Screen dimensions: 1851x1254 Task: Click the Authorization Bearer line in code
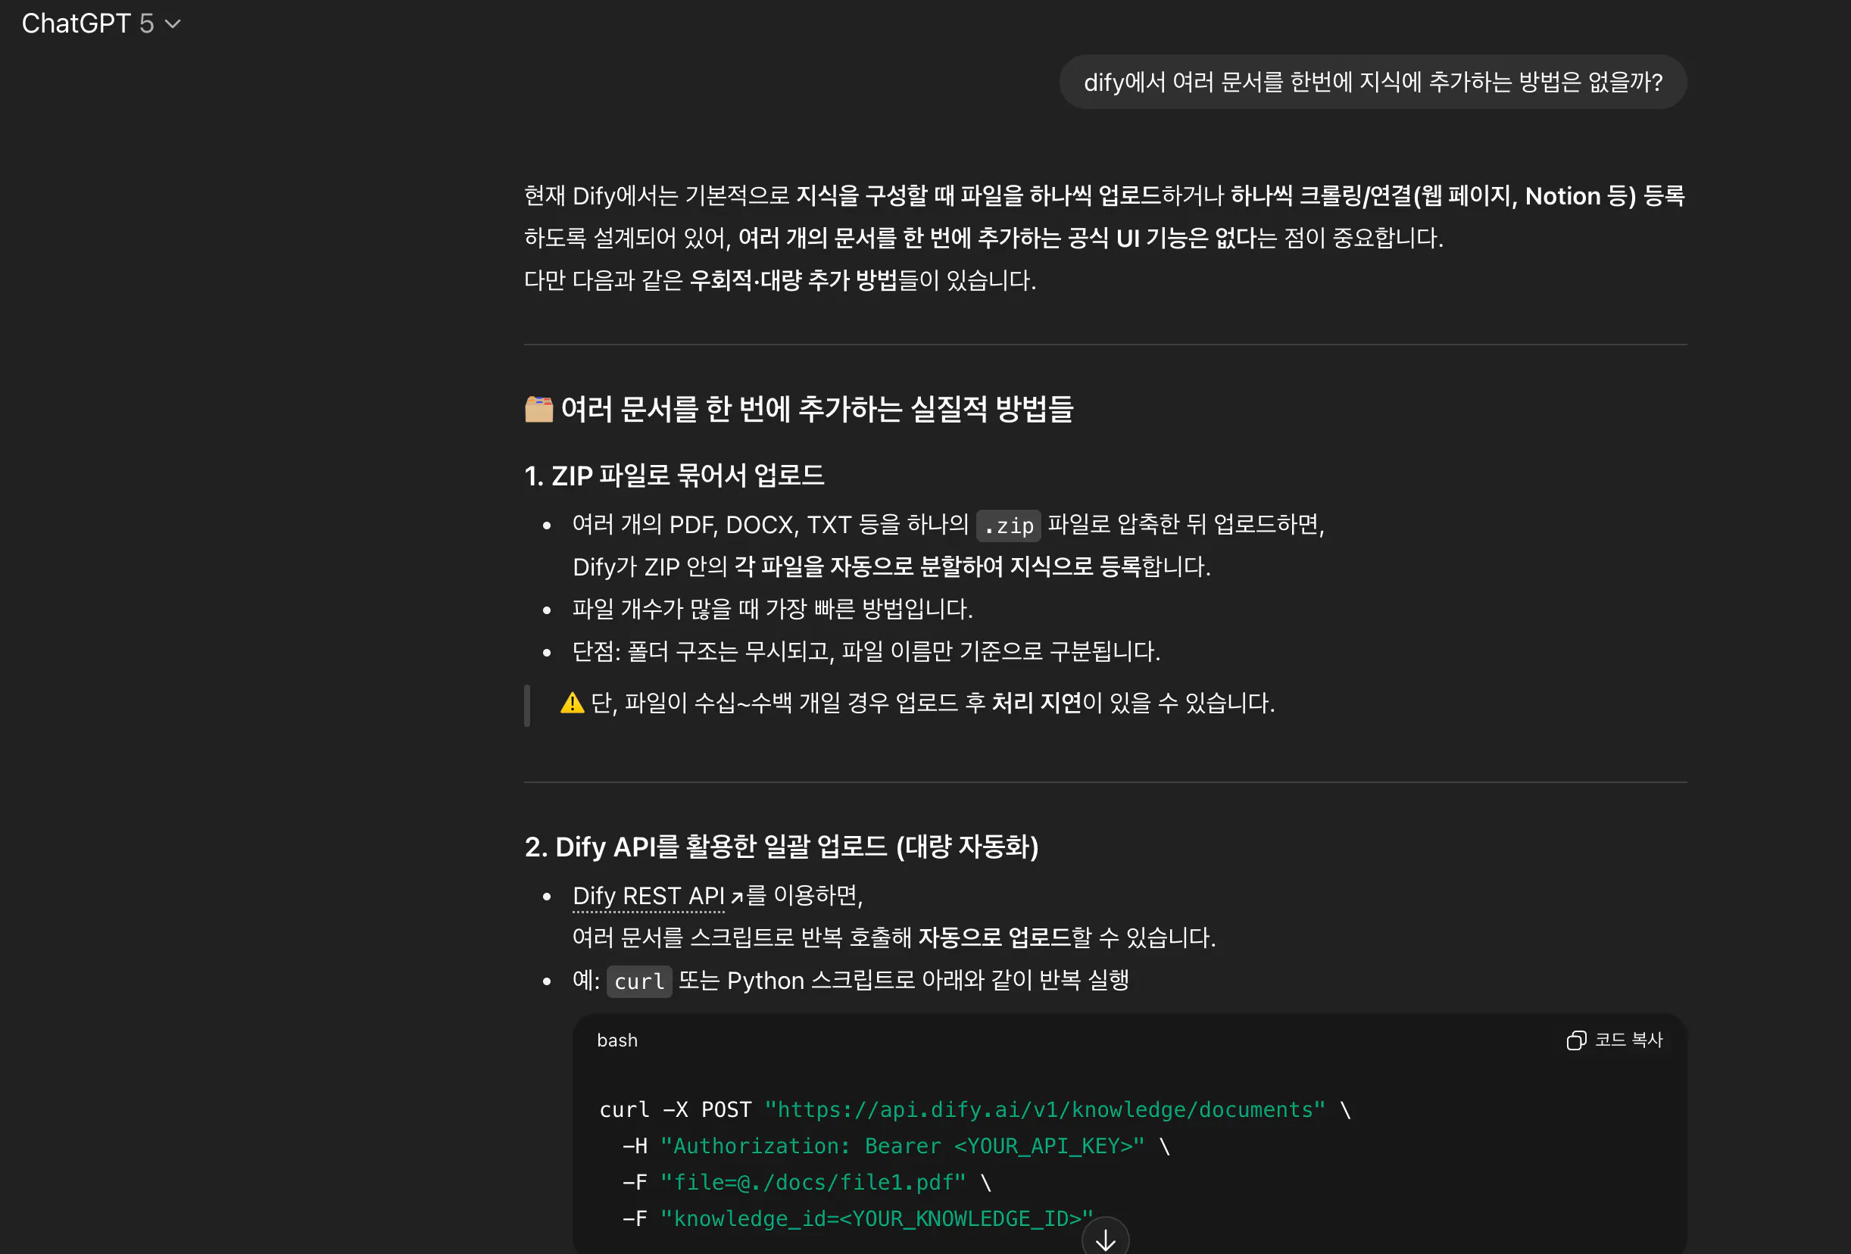tap(901, 1146)
